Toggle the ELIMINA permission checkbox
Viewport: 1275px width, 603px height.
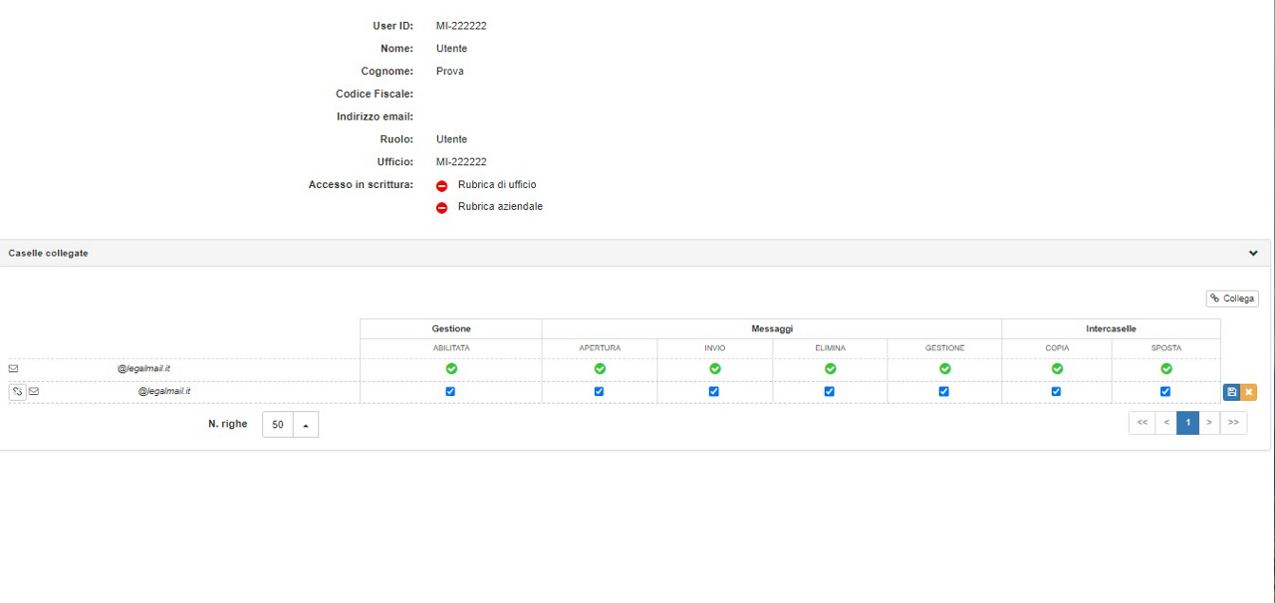(829, 391)
